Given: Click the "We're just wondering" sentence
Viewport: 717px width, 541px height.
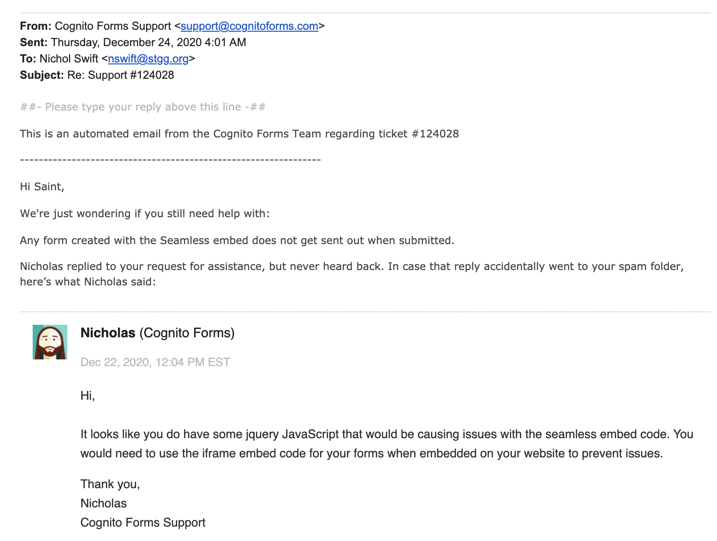Looking at the screenshot, I should tap(145, 213).
